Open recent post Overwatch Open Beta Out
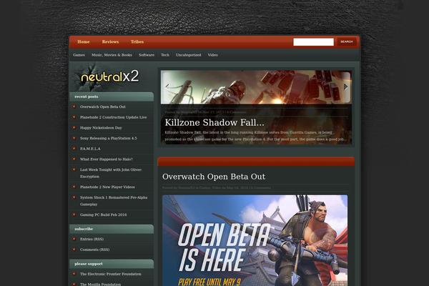Image resolution: width=429 pixels, height=286 pixels. (103, 107)
